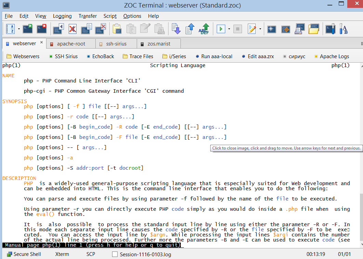Expand the run script dropdown arrow
Screen dimensions: 363x259
[229, 29]
